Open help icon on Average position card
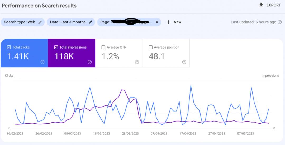Image resolution: width=285 pixels, height=145 pixels. tap(184, 62)
